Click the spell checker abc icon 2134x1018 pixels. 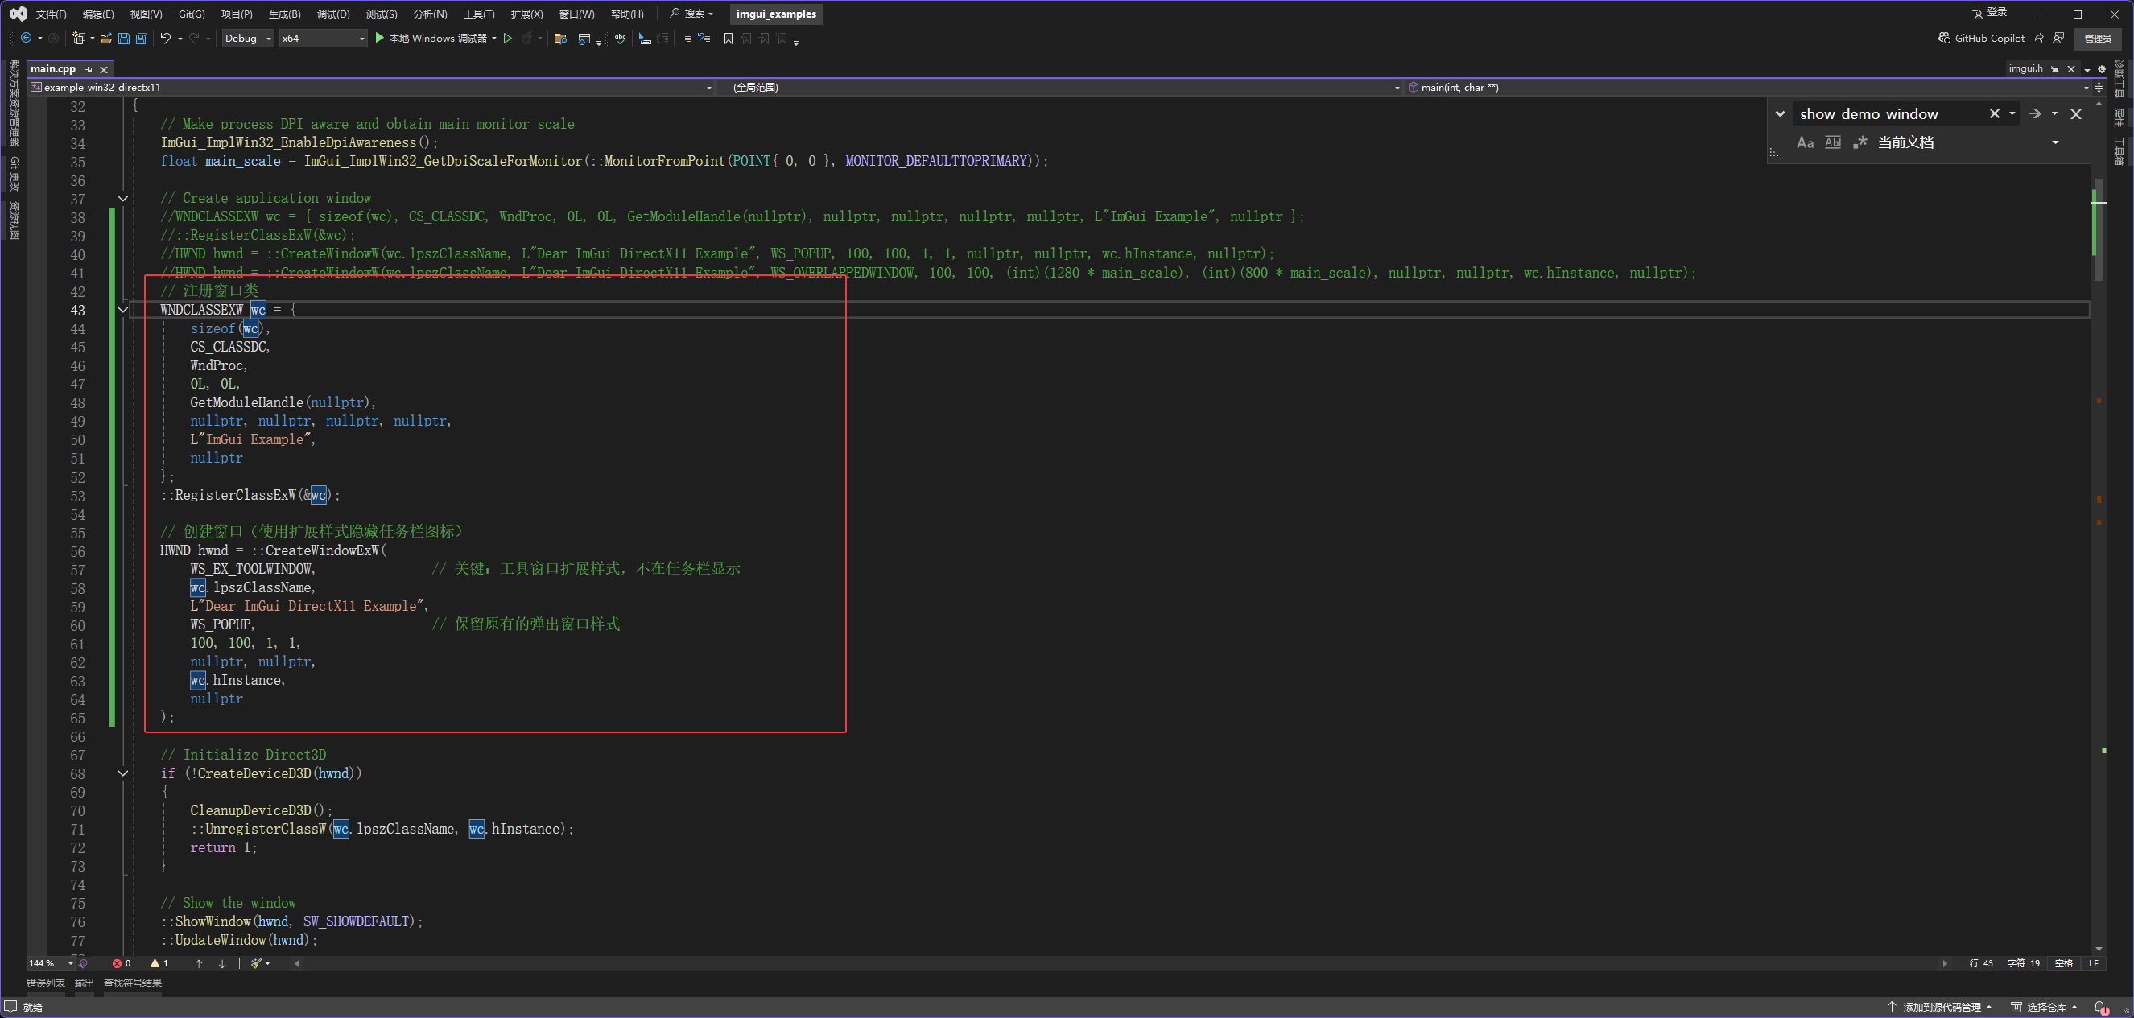point(620,38)
